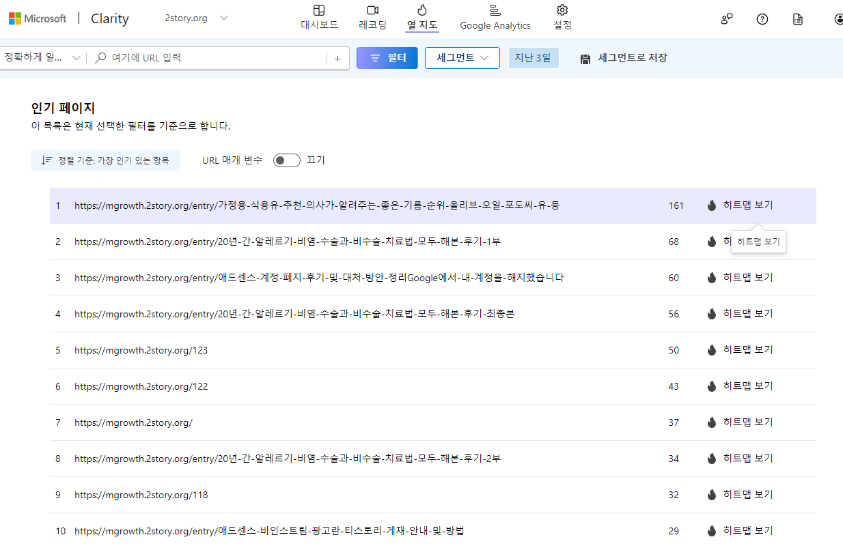Click the documentation page icon top right
The width and height of the screenshot is (843, 548).
coord(797,18)
